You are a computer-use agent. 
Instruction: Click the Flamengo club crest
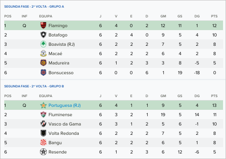click(43, 25)
